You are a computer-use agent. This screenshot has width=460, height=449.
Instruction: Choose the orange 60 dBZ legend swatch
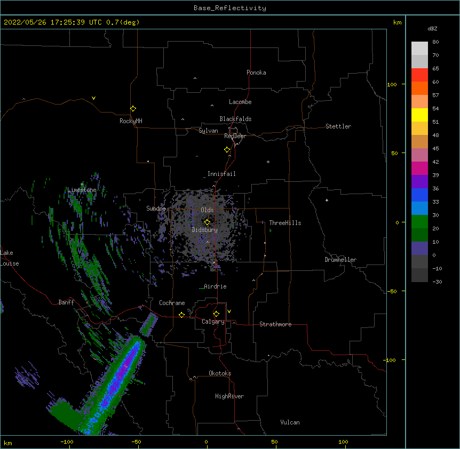point(419,88)
